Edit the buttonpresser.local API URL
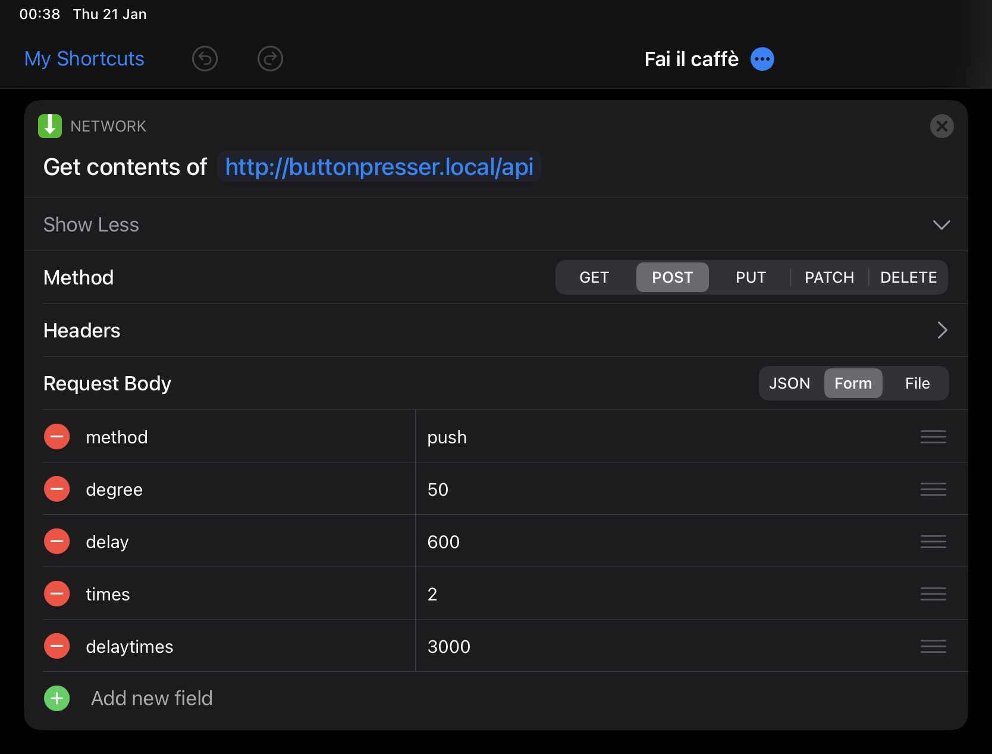992x754 pixels. click(379, 167)
